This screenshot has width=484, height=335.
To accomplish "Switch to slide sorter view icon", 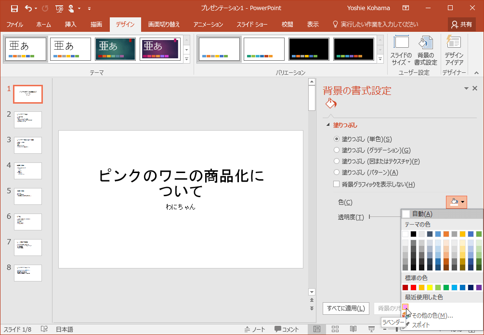I will pos(335,329).
